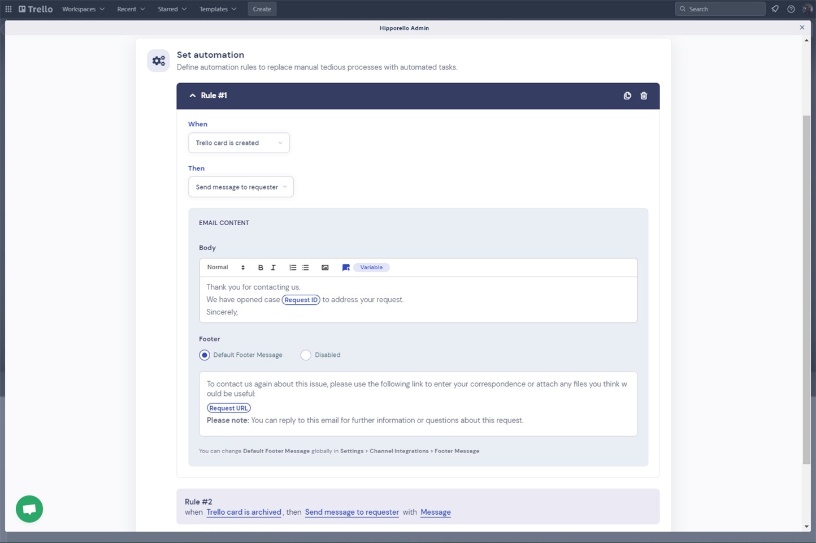The height and width of the screenshot is (543, 816).
Task: Open the Starred menu
Action: pos(172,9)
